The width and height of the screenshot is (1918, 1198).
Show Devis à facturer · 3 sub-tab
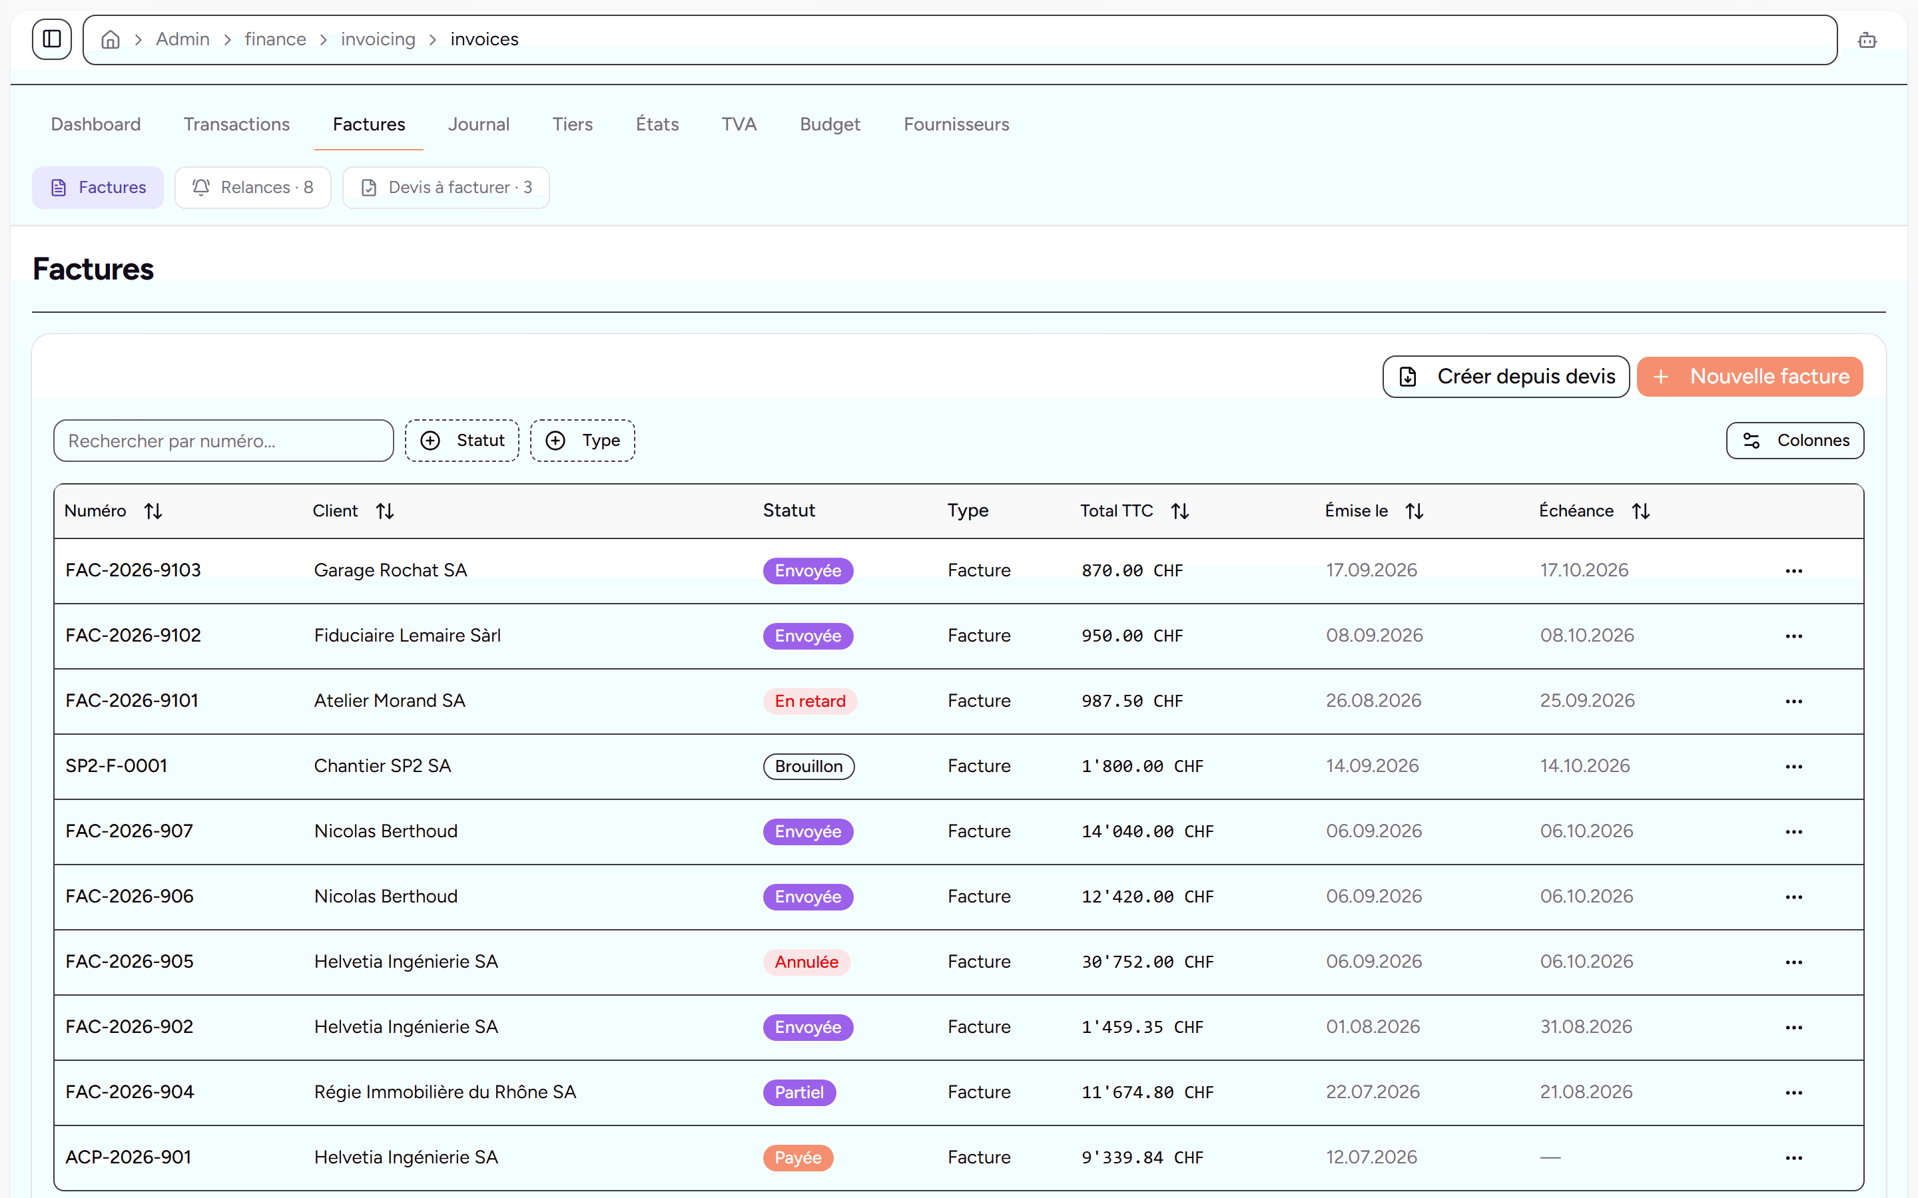pos(446,188)
